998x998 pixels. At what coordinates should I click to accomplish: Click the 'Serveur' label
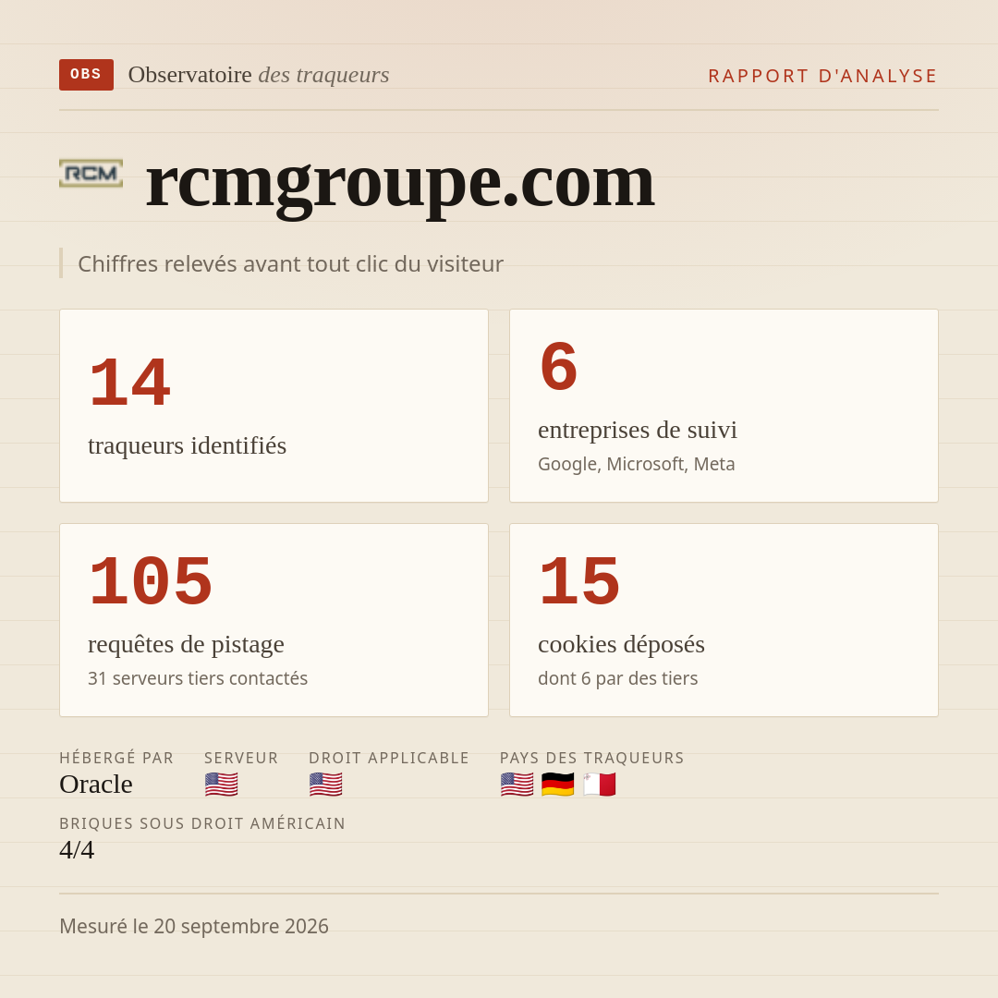click(241, 758)
